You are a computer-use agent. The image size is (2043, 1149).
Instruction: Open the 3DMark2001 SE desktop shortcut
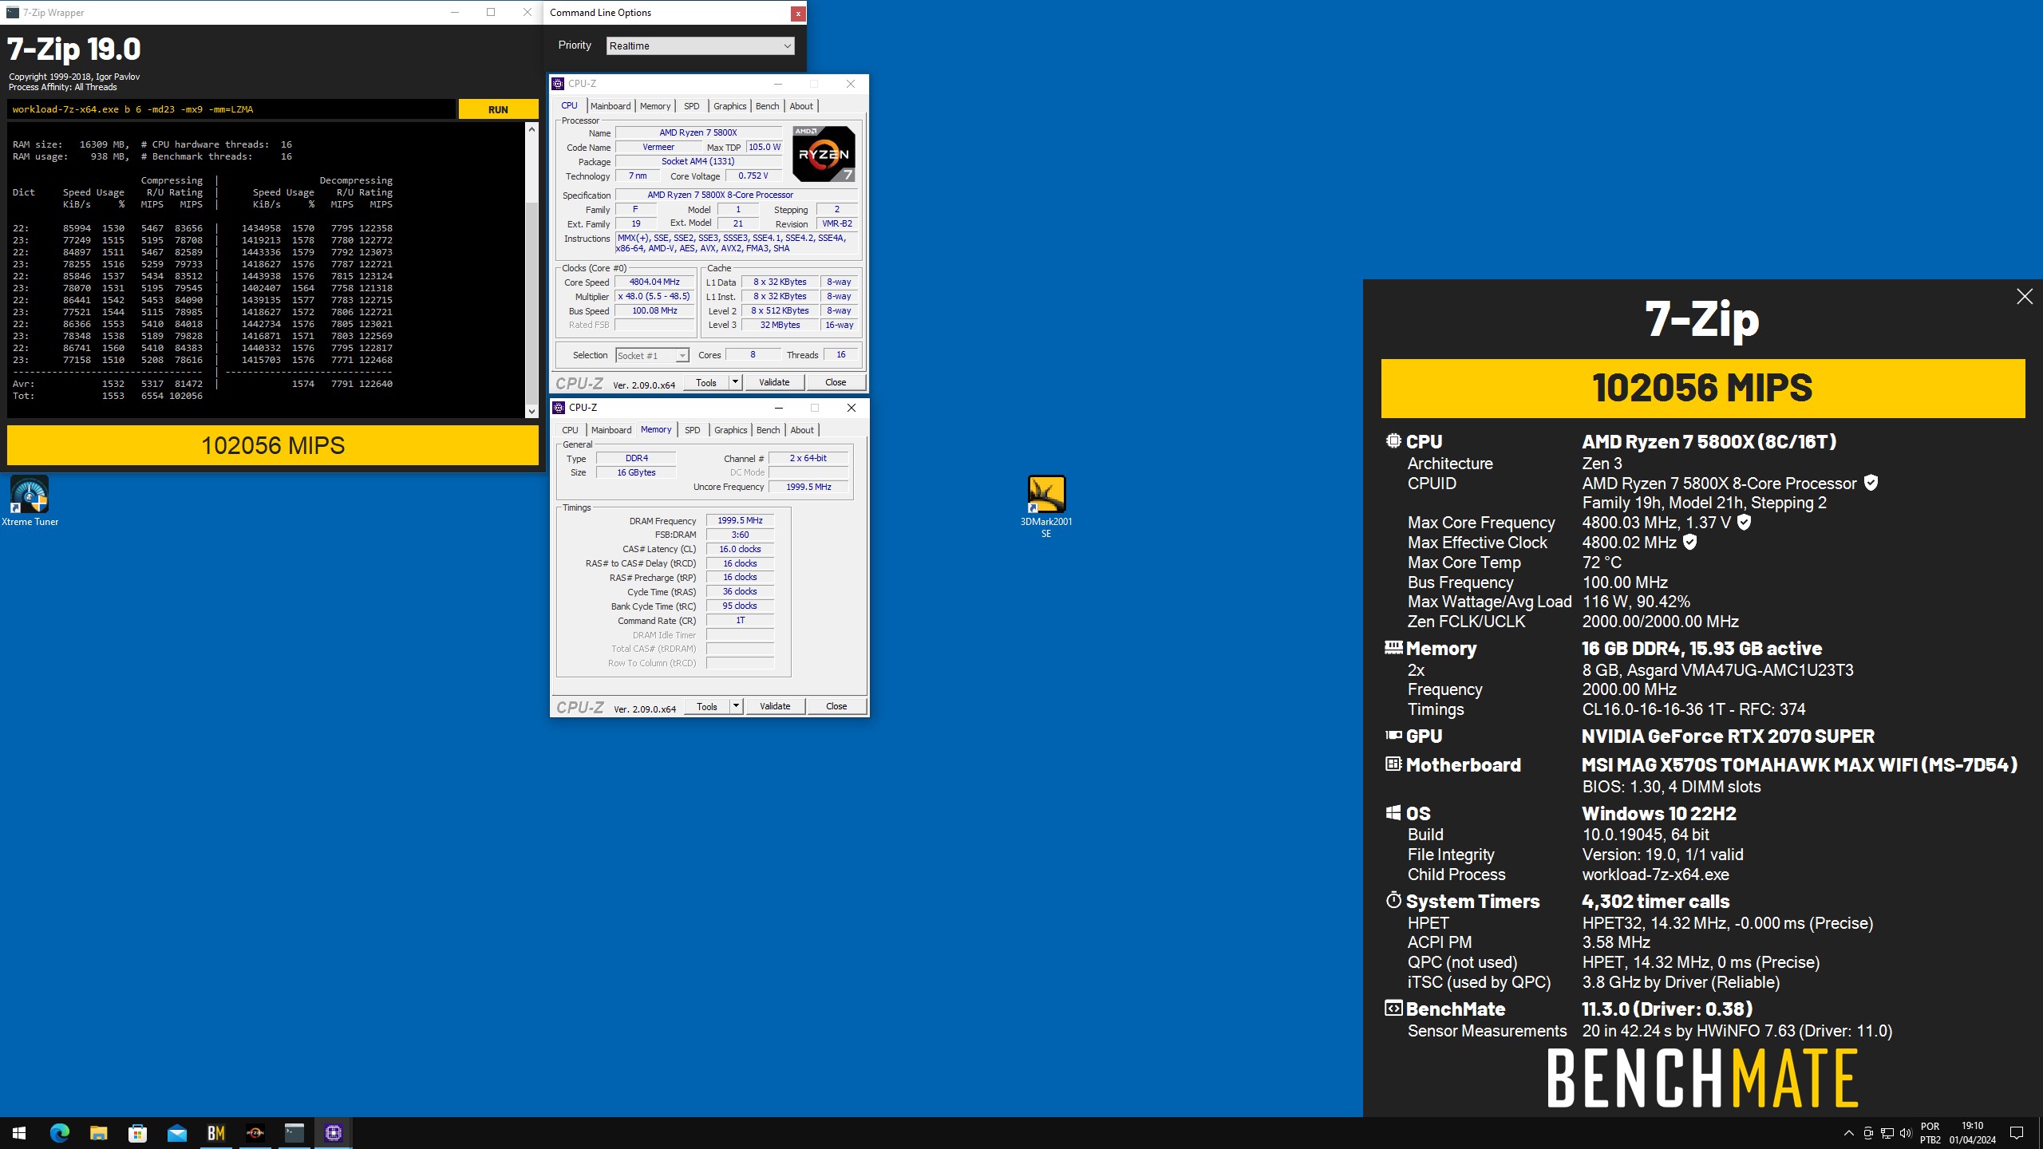tap(1045, 507)
